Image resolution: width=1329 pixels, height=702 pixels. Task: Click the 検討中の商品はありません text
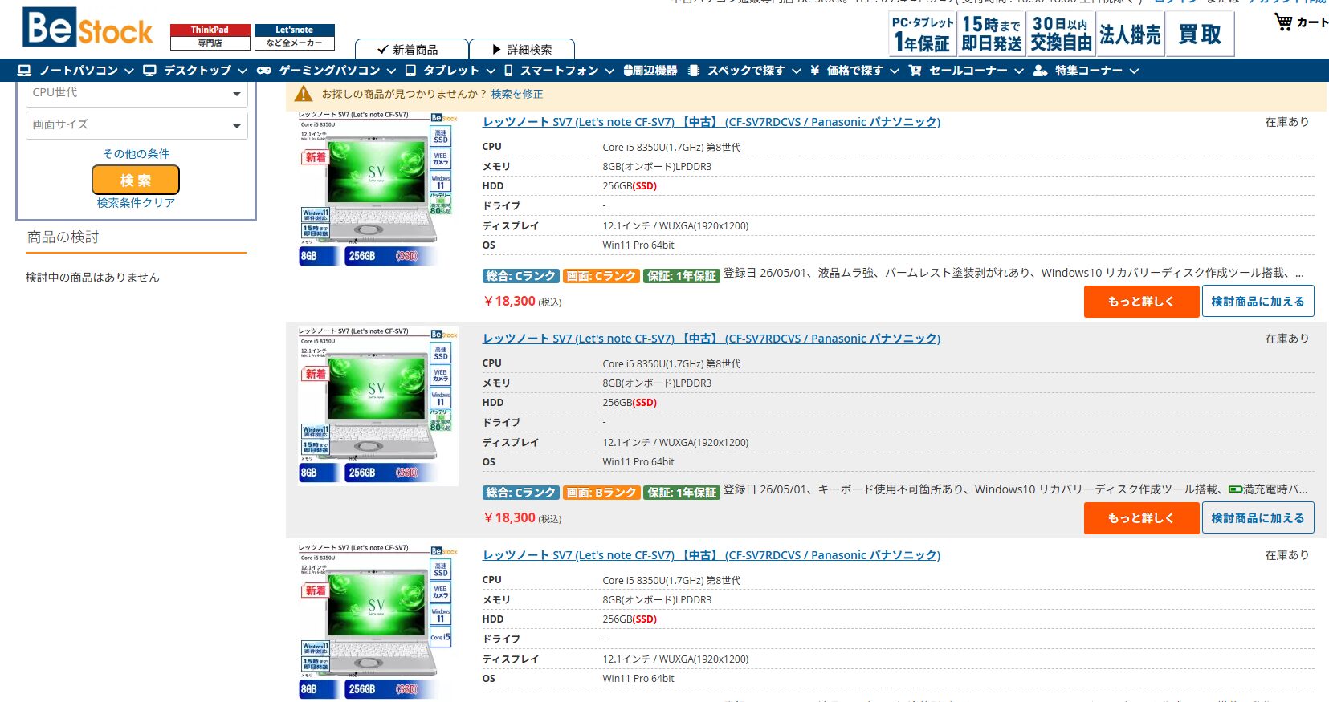(92, 278)
